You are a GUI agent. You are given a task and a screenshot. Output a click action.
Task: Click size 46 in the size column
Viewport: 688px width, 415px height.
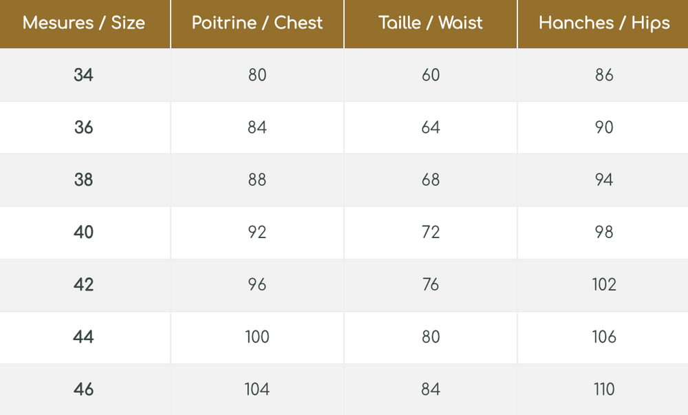coord(84,389)
